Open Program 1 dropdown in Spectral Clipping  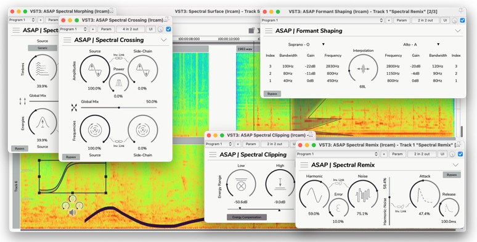point(219,144)
